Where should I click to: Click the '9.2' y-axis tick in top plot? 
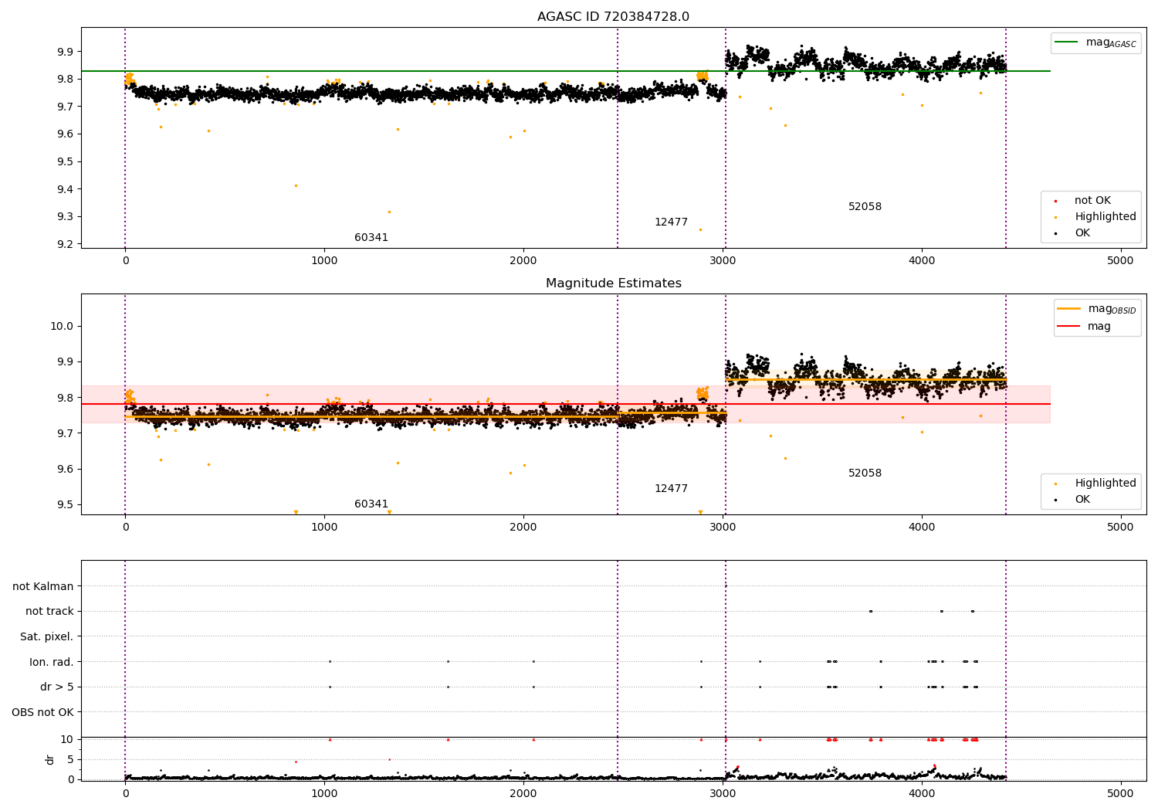(x=65, y=245)
